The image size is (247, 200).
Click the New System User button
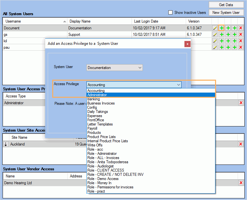[226, 13]
